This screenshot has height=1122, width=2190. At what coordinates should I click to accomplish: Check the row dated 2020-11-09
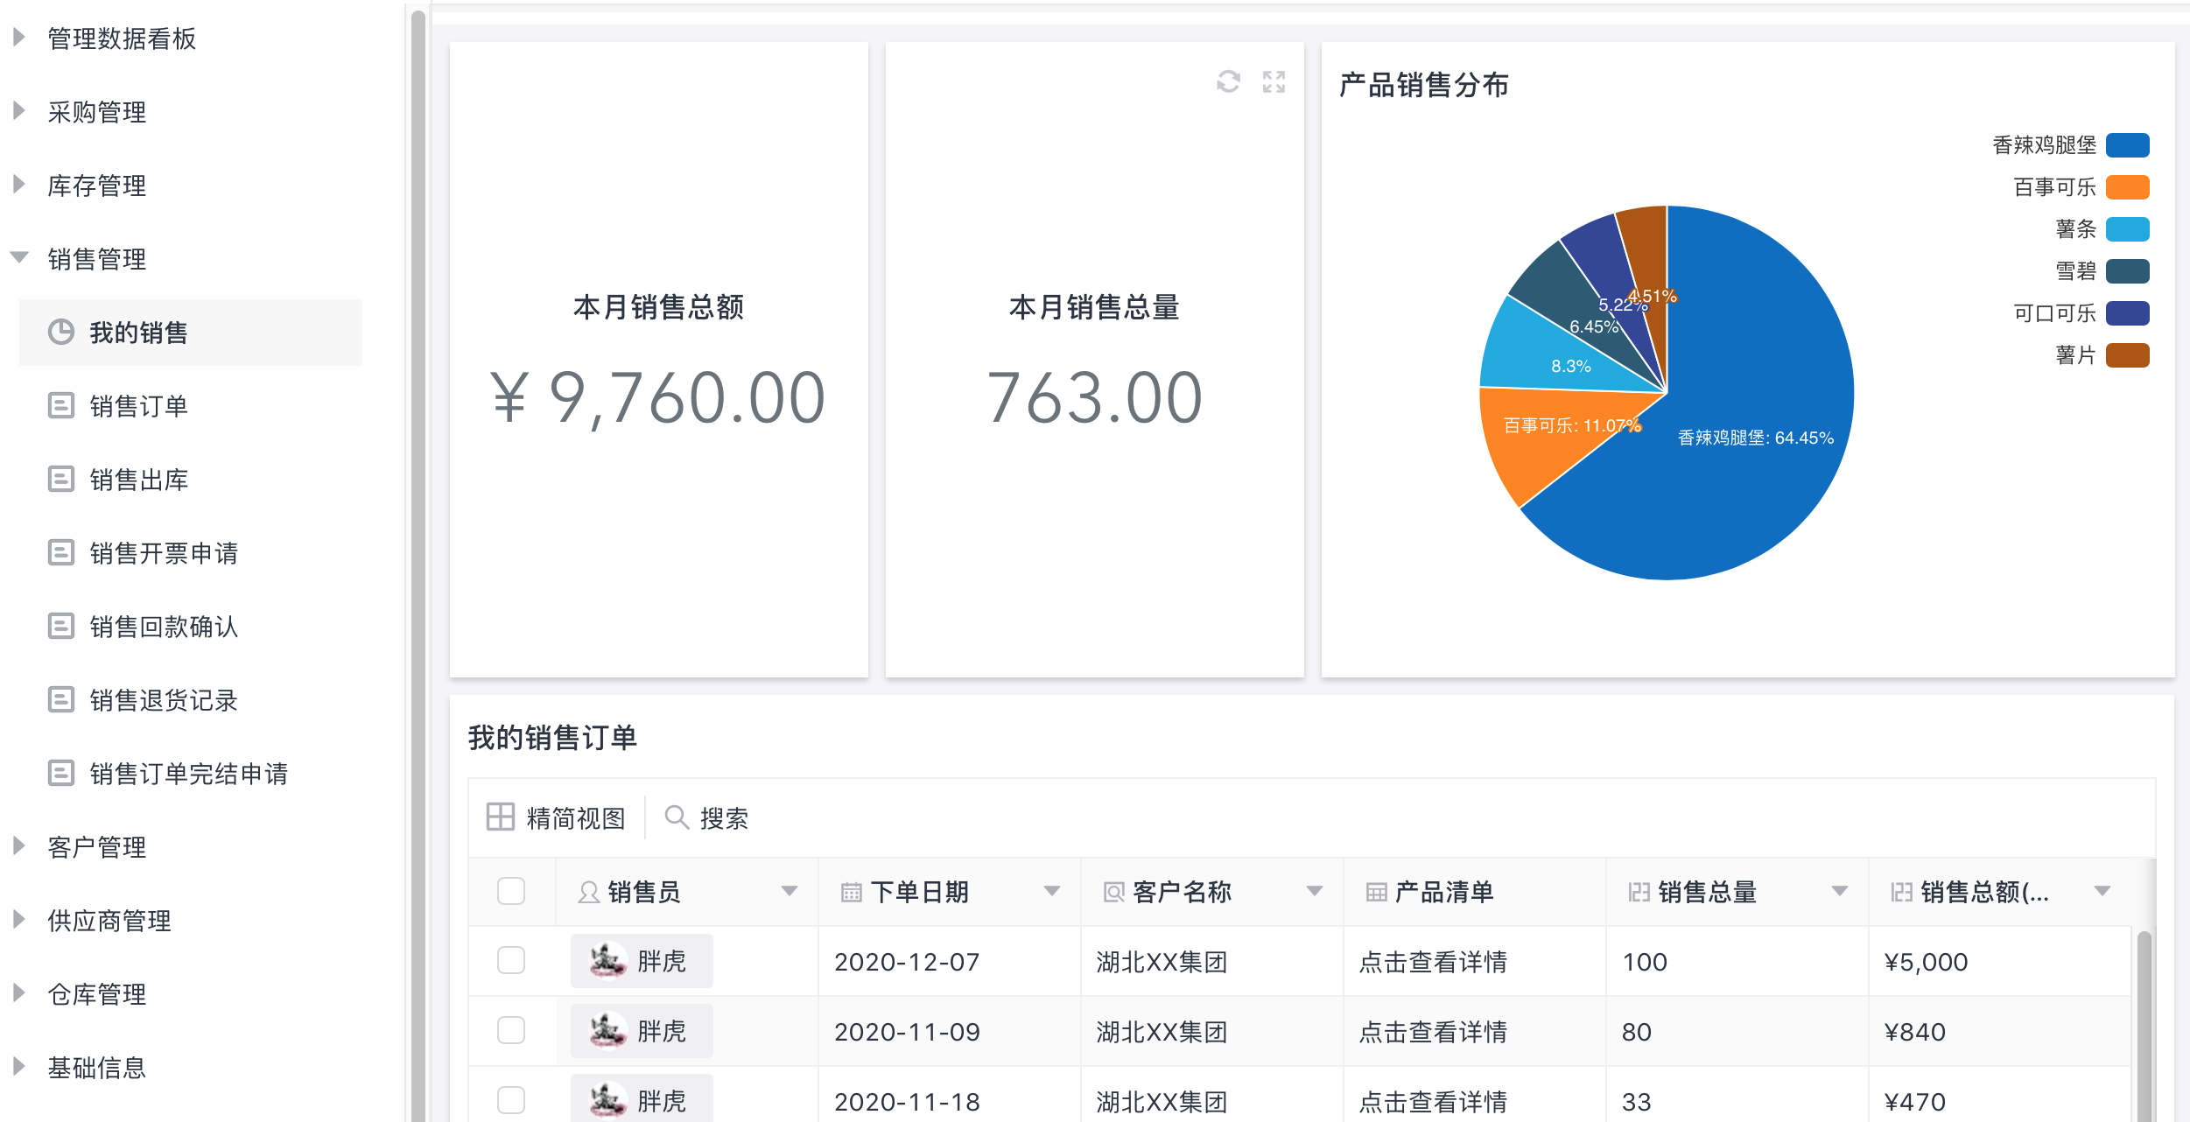(x=511, y=1030)
